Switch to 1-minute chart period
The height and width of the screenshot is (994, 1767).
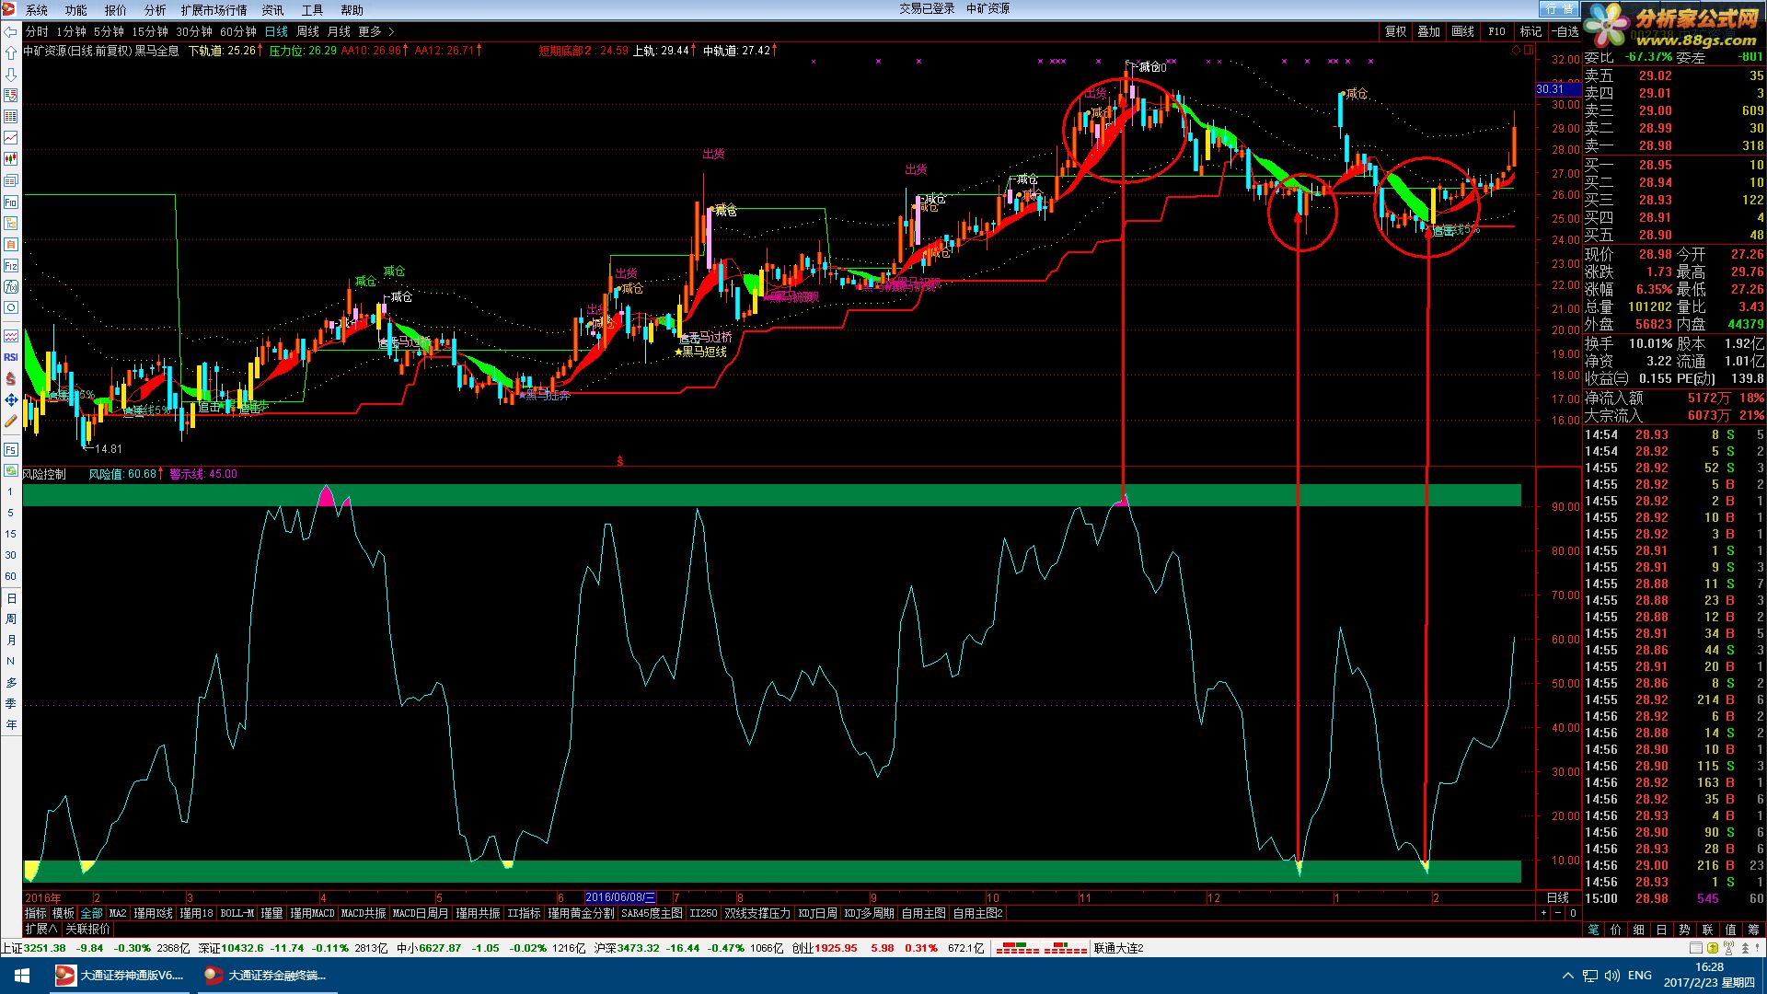[x=71, y=31]
